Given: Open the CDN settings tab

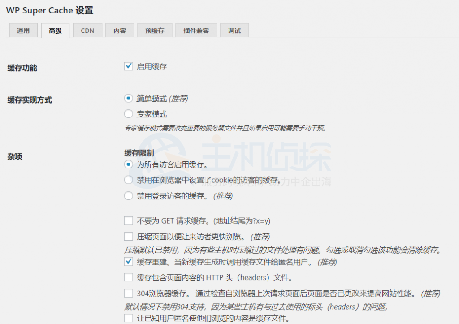Looking at the screenshot, I should 87,30.
